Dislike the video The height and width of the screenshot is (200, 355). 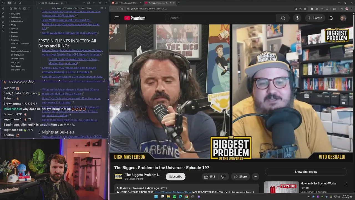click(223, 177)
